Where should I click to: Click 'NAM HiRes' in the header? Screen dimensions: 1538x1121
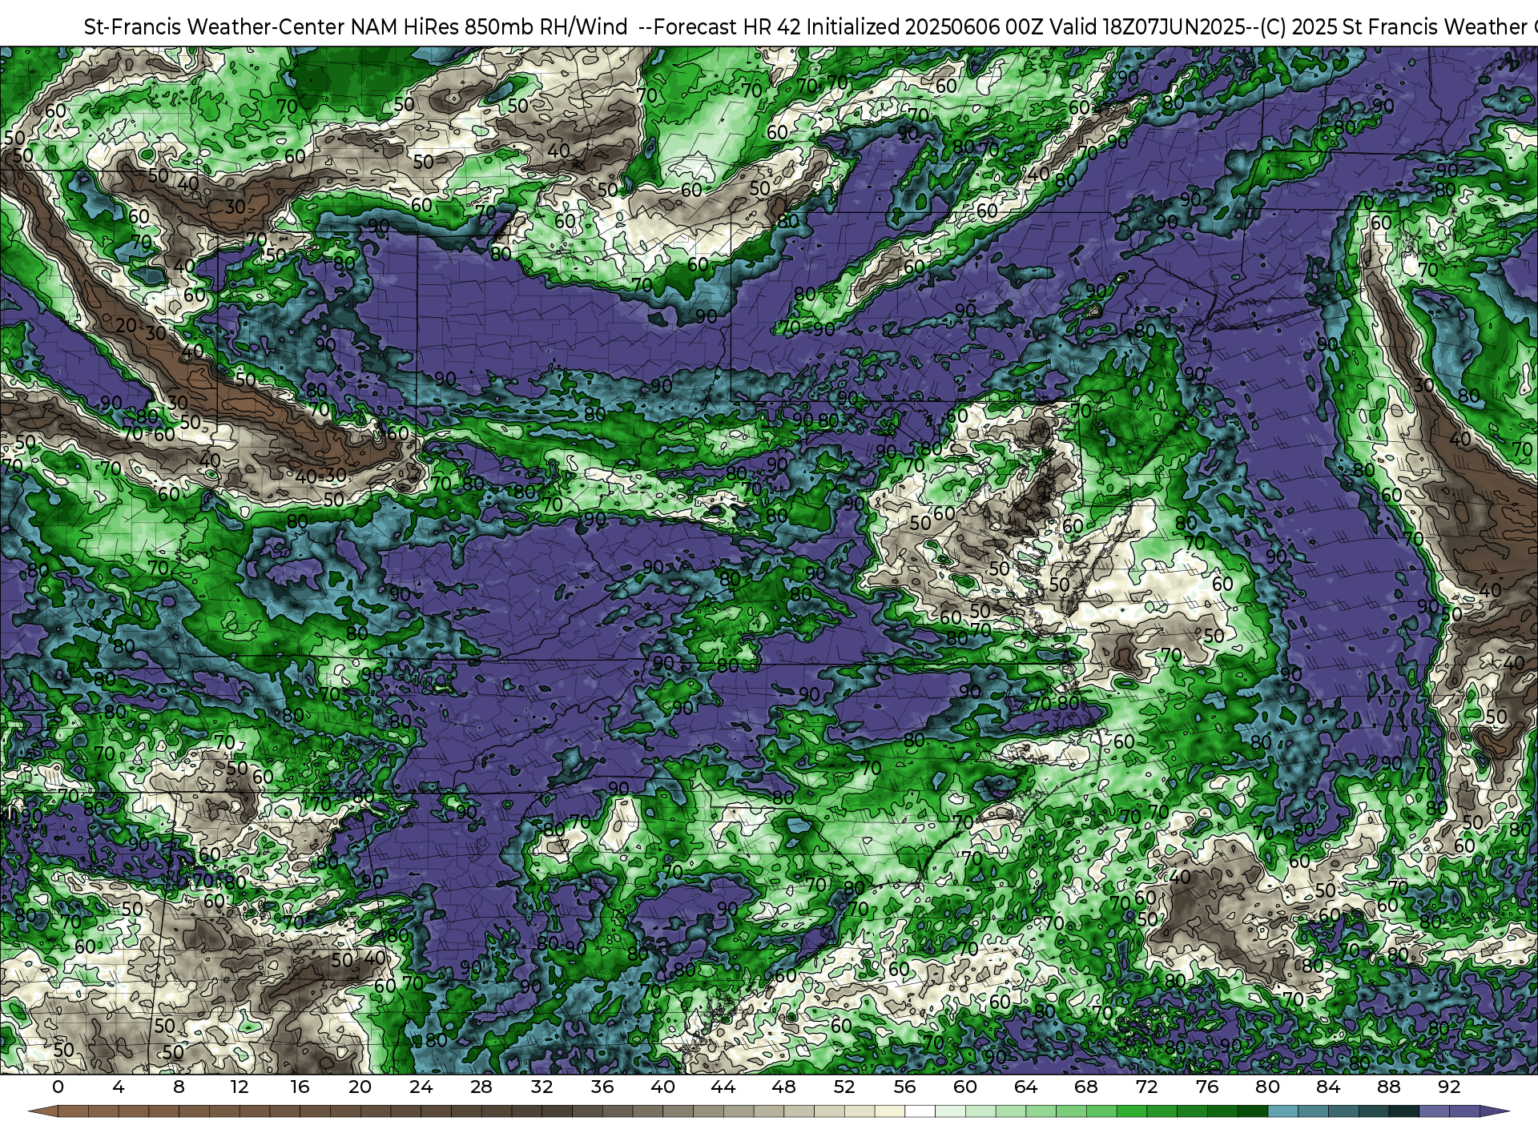[x=405, y=27]
